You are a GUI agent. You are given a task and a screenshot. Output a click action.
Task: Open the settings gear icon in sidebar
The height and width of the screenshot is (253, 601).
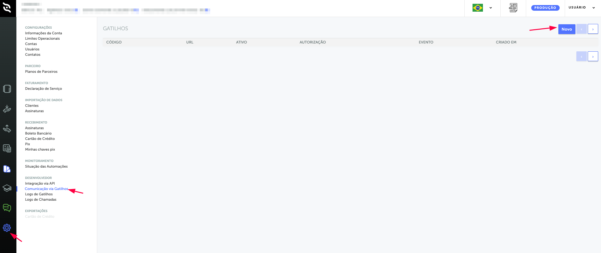coord(7,228)
